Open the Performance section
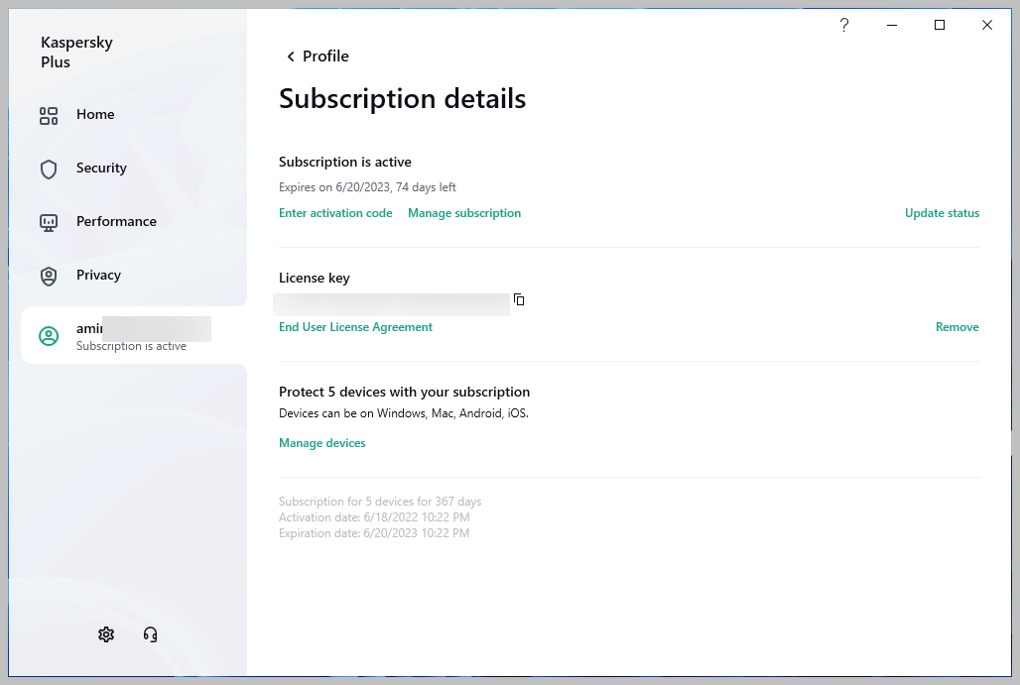The image size is (1020, 685). [x=116, y=222]
